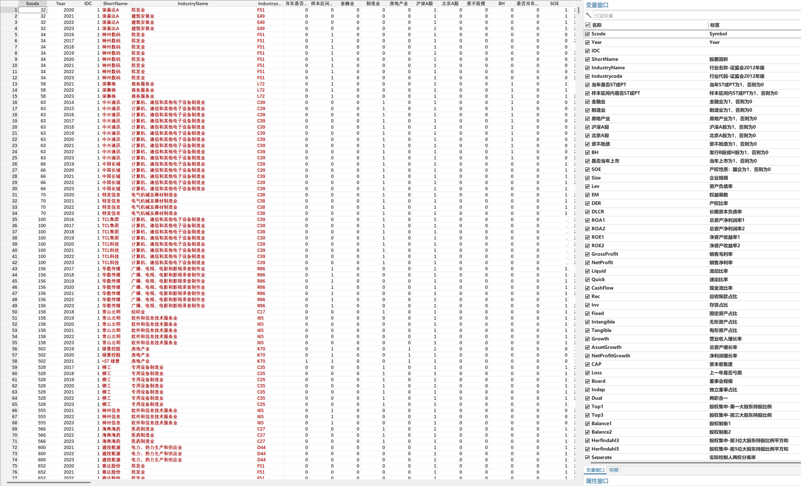This screenshot has height=486, width=801.
Task: Select the 变量窗口 bottom tab
Action: click(595, 470)
